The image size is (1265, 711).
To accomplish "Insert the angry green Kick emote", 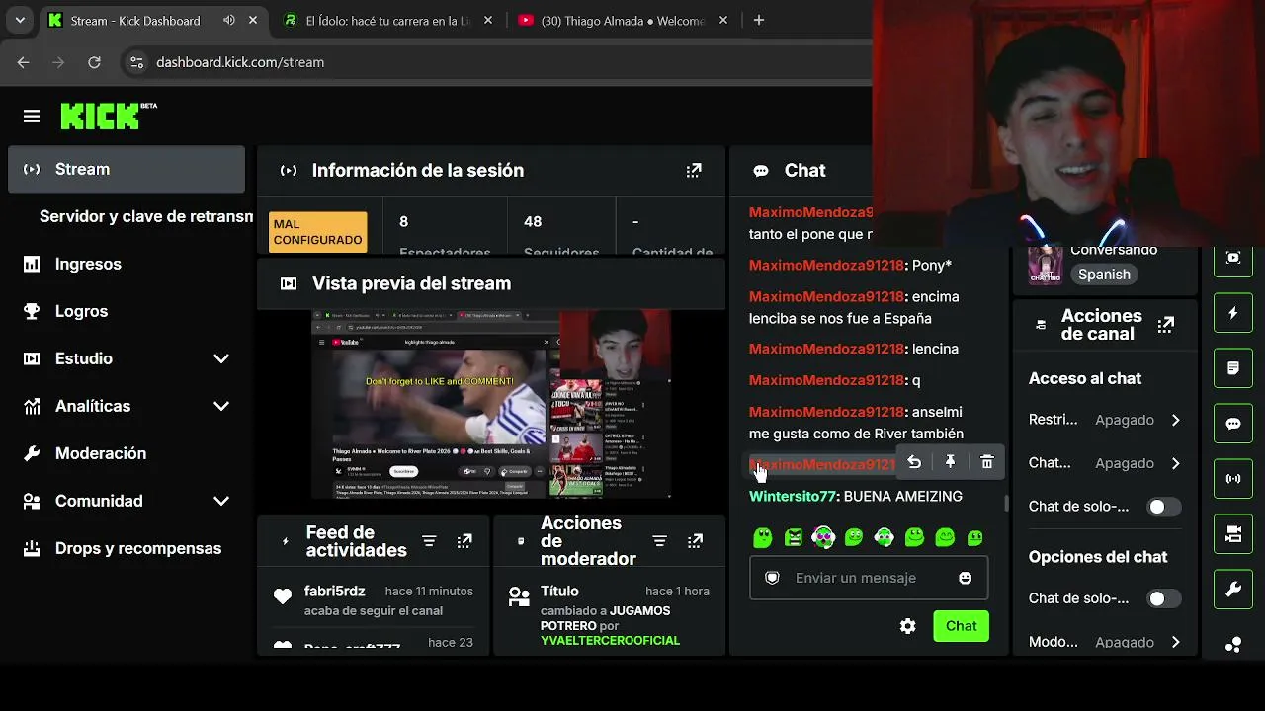I will coord(793,538).
